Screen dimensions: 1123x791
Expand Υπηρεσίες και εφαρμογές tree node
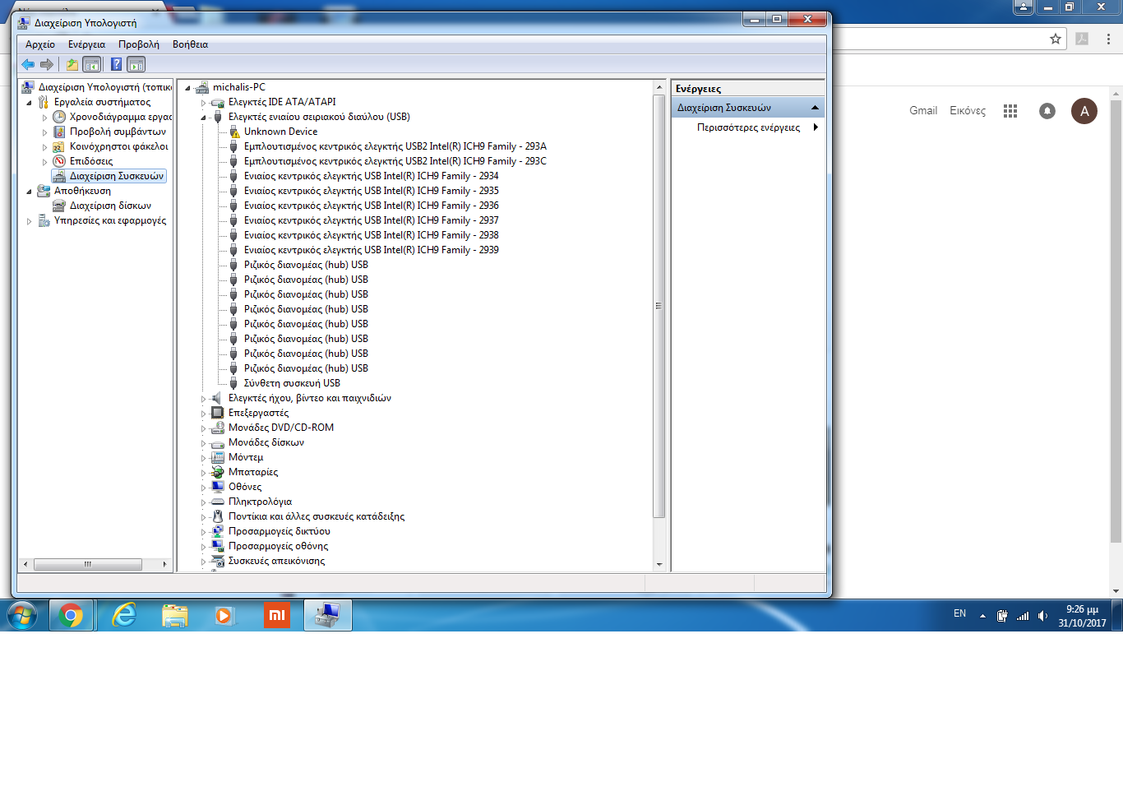coord(30,221)
